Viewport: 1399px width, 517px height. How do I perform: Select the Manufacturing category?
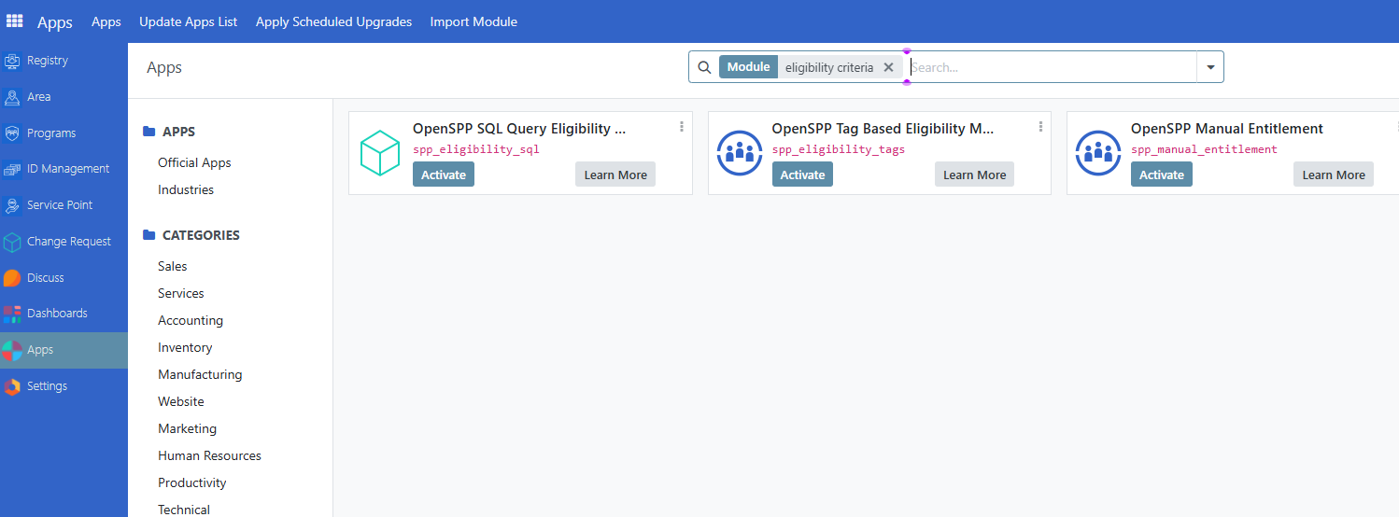tap(200, 374)
